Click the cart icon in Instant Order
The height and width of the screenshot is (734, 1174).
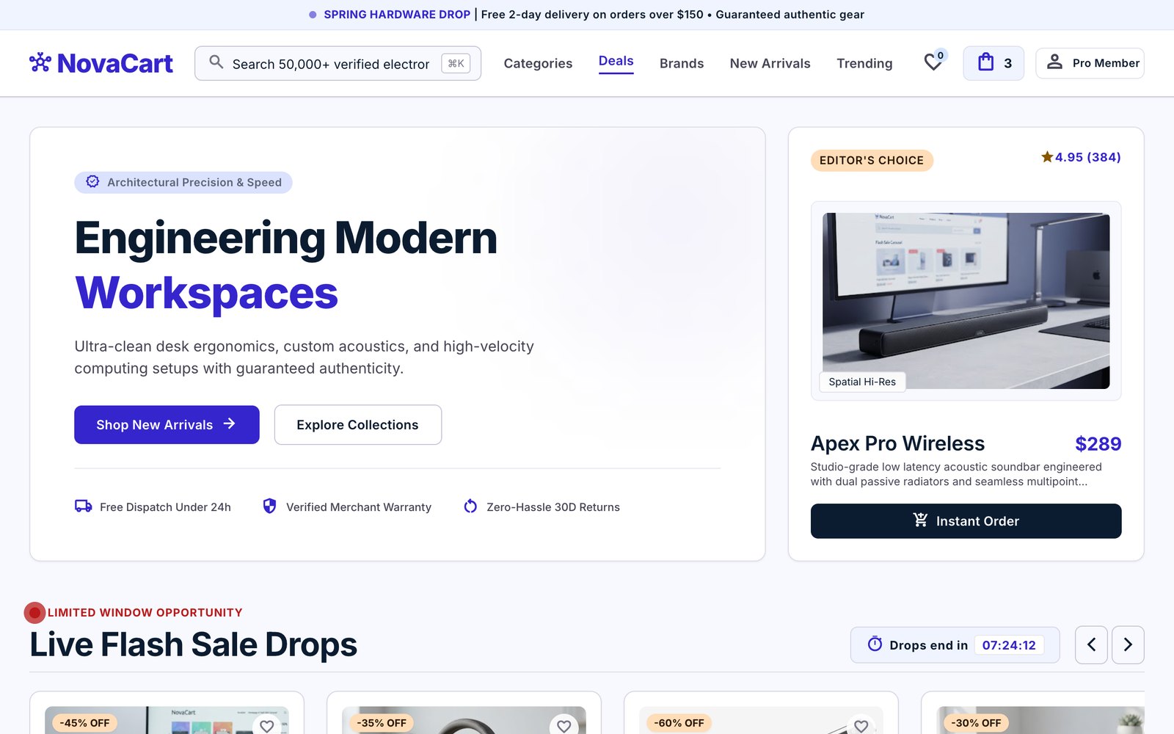coord(920,520)
